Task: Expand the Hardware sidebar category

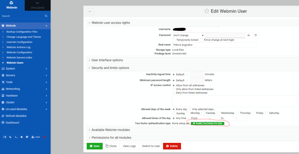Action: (x=25, y=96)
